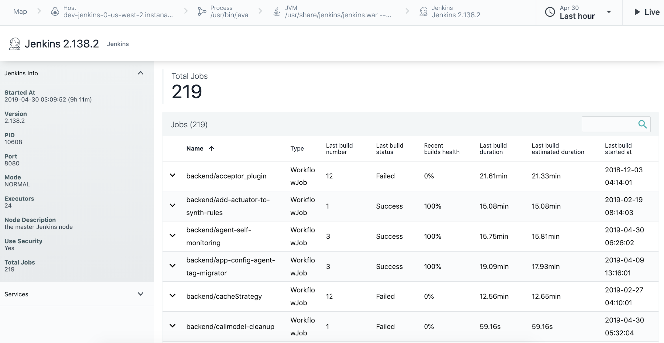The height and width of the screenshot is (343, 664).
Task: Click the Started At value in Jenkins Info
Action: pos(48,100)
